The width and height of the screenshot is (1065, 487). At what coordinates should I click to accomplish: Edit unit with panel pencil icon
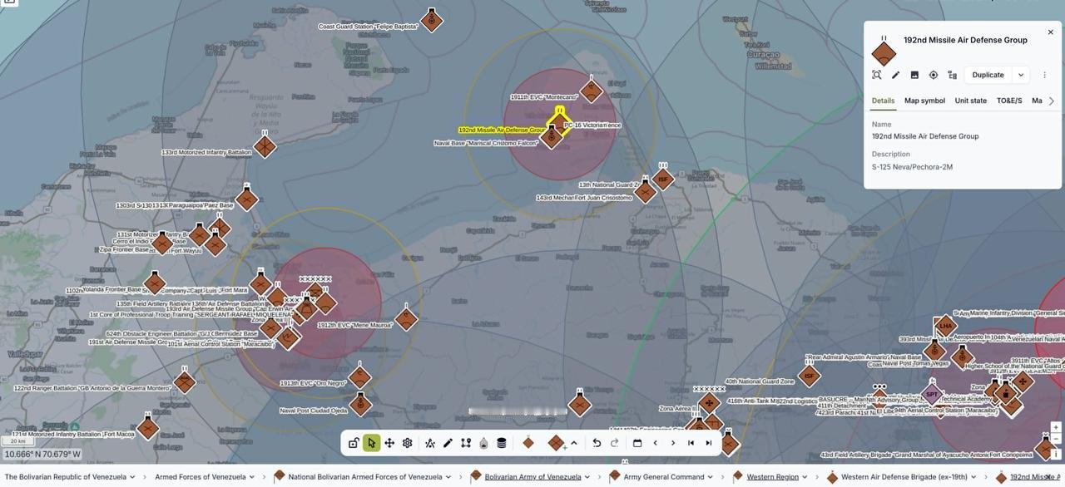click(895, 75)
